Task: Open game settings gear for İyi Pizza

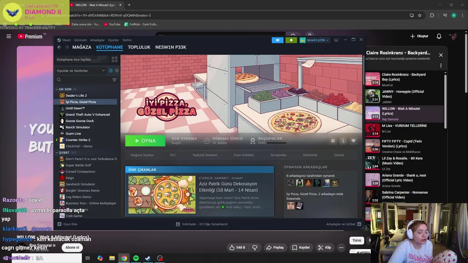Action: [x=333, y=141]
